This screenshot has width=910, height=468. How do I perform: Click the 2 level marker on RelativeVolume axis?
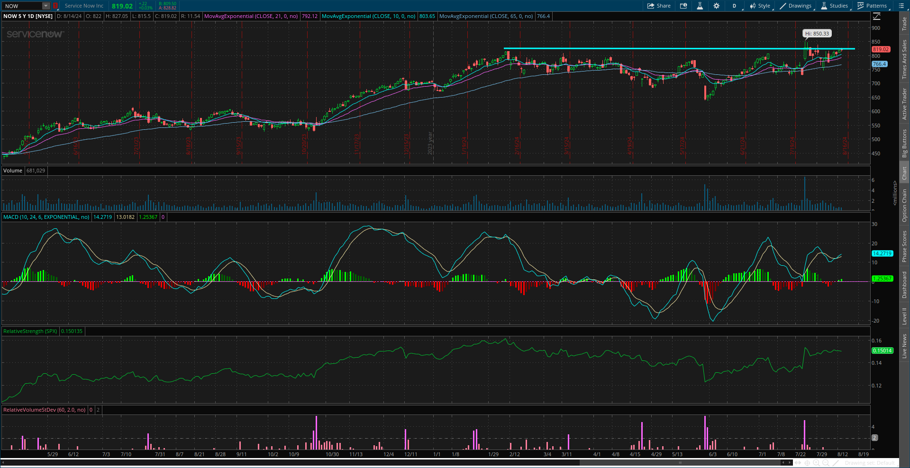pyautogui.click(x=875, y=438)
